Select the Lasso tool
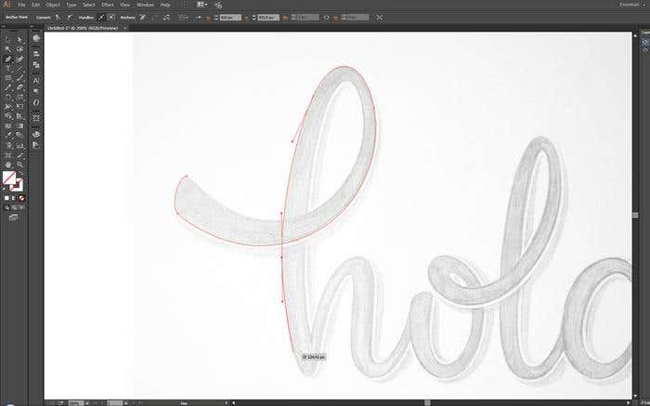This screenshot has width=650, height=406. 19,50
